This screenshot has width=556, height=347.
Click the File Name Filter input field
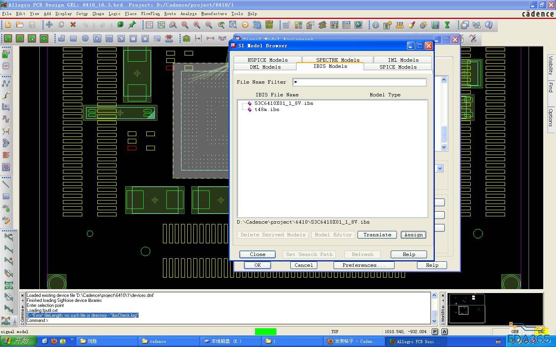359,82
